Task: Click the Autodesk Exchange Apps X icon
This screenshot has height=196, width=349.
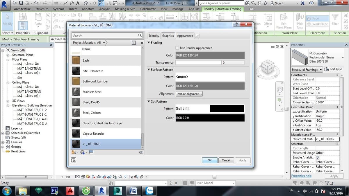Action: coord(302,3)
